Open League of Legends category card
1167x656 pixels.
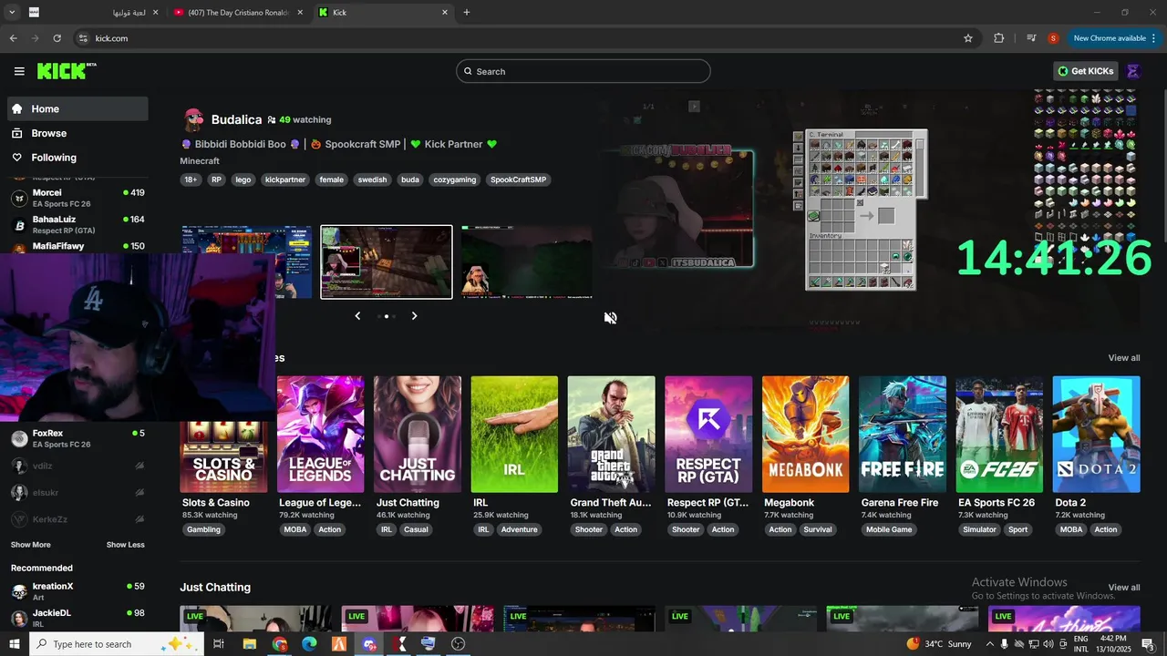(x=320, y=435)
